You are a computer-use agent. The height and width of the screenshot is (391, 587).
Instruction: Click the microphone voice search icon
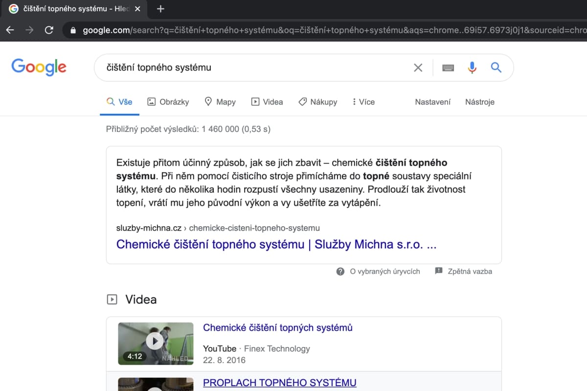click(472, 67)
